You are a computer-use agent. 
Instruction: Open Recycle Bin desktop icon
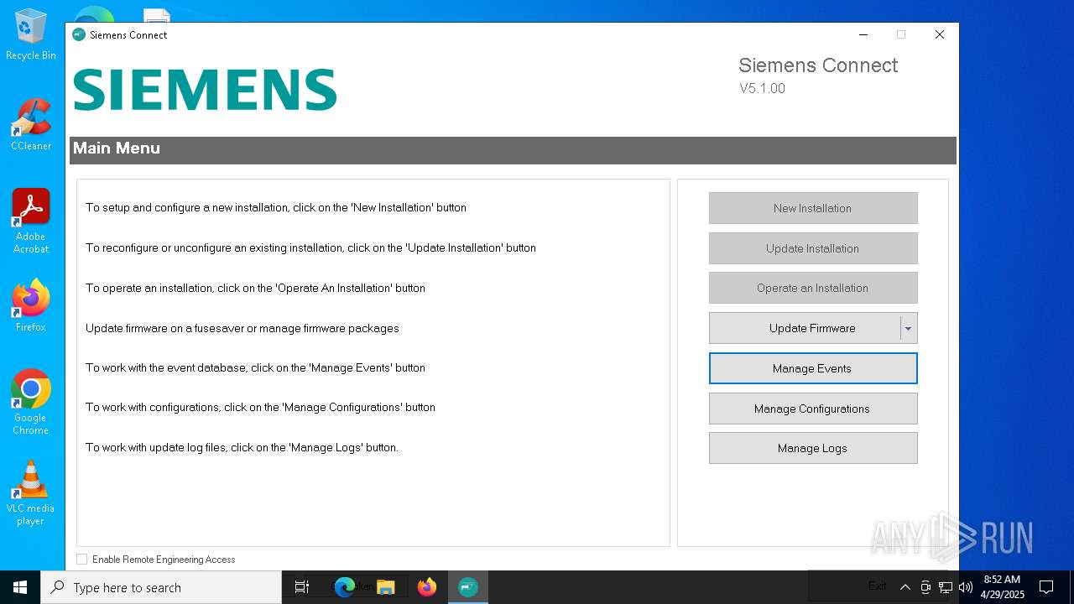pos(31,35)
